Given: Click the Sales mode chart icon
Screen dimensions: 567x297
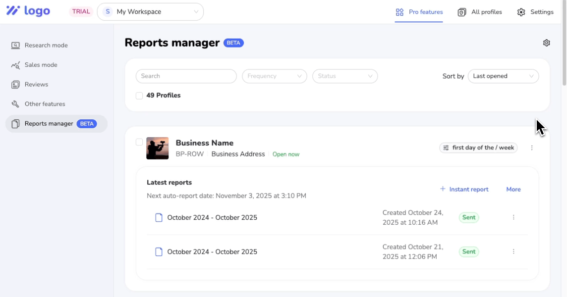Looking at the screenshot, I should pos(16,65).
